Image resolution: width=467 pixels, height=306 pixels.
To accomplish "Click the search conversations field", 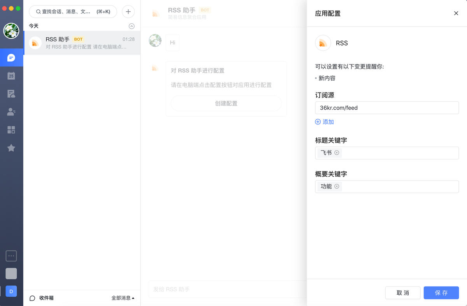I will coord(73,12).
